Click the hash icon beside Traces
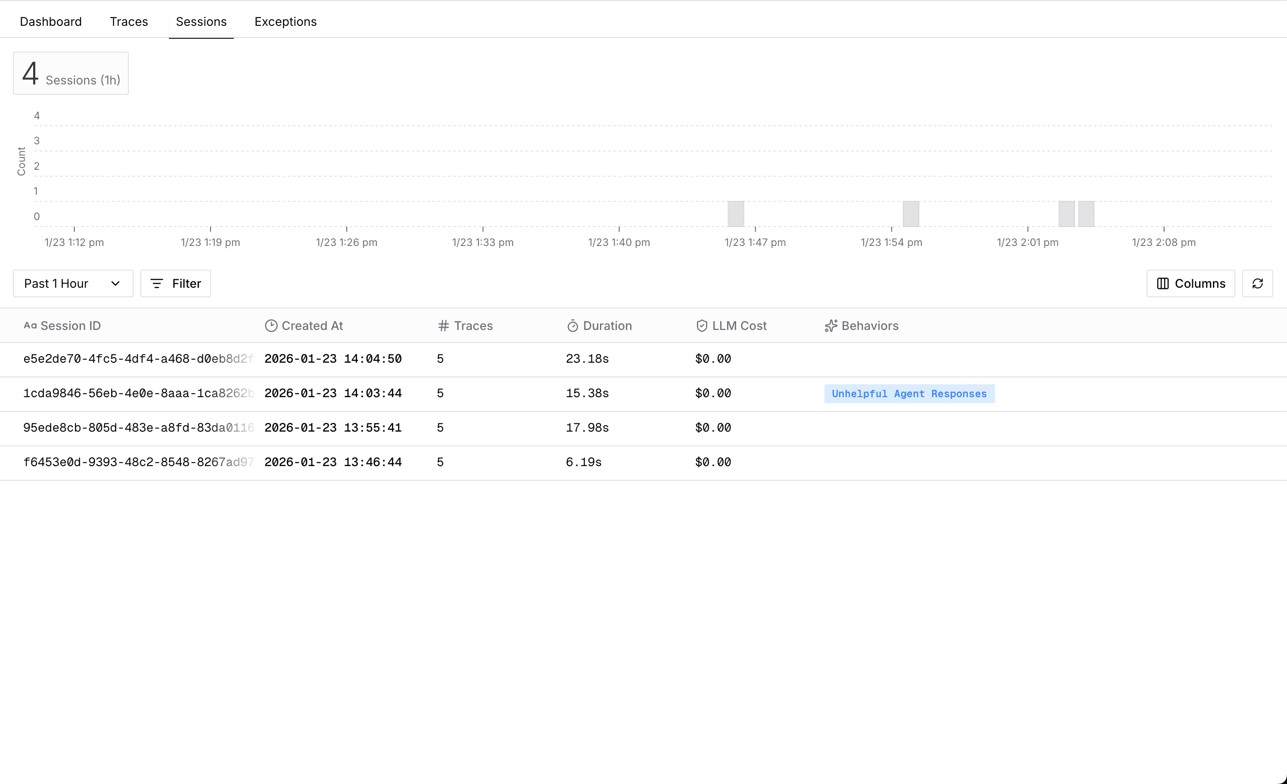This screenshot has height=784, width=1287. [444, 326]
